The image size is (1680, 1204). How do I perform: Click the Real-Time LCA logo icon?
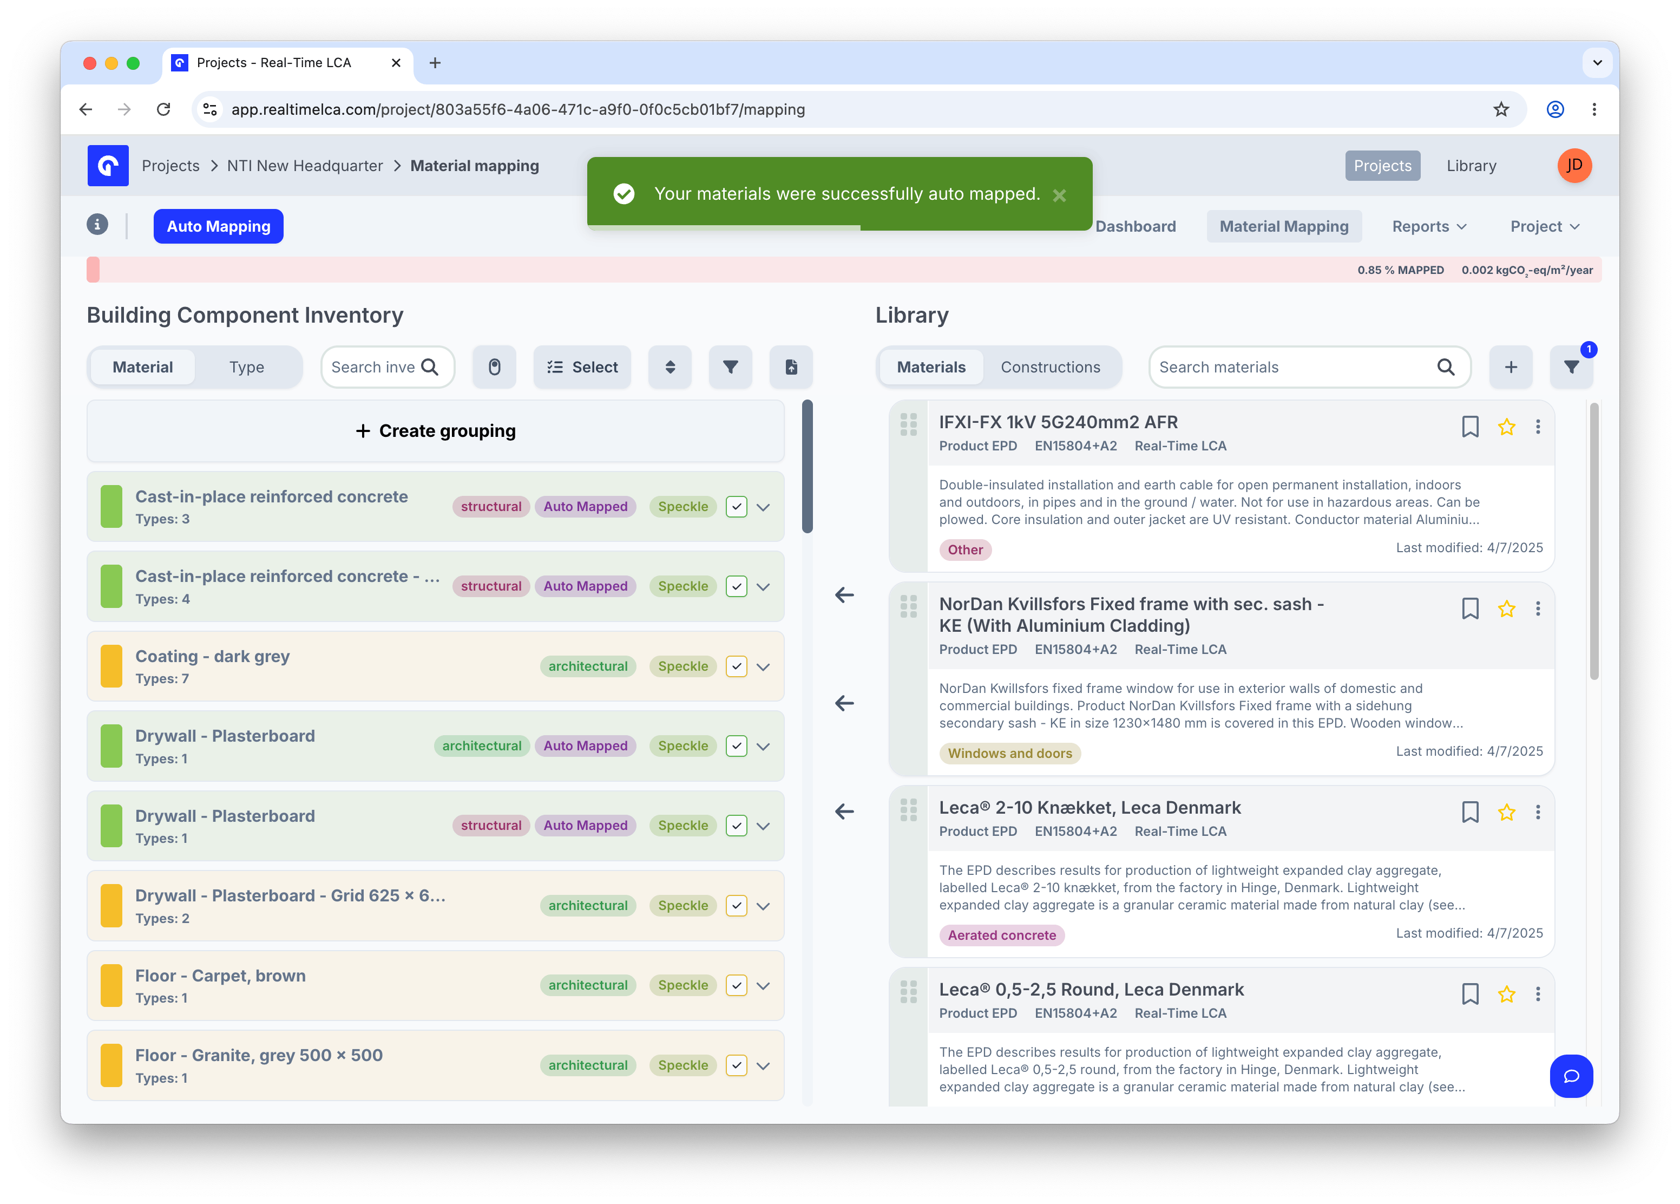click(107, 165)
